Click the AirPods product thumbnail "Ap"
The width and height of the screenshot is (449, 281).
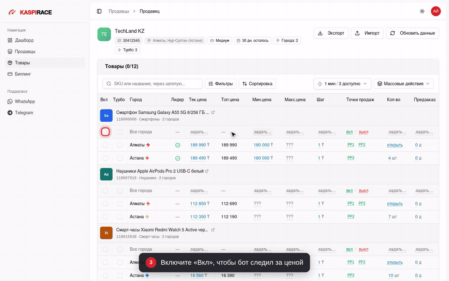point(106,174)
